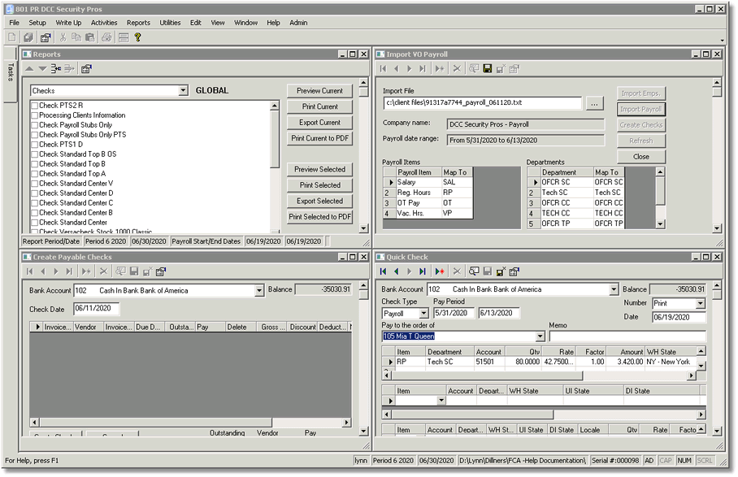738x477 pixels.
Task: Click the main toolbar properties icon
Action: click(x=46, y=37)
